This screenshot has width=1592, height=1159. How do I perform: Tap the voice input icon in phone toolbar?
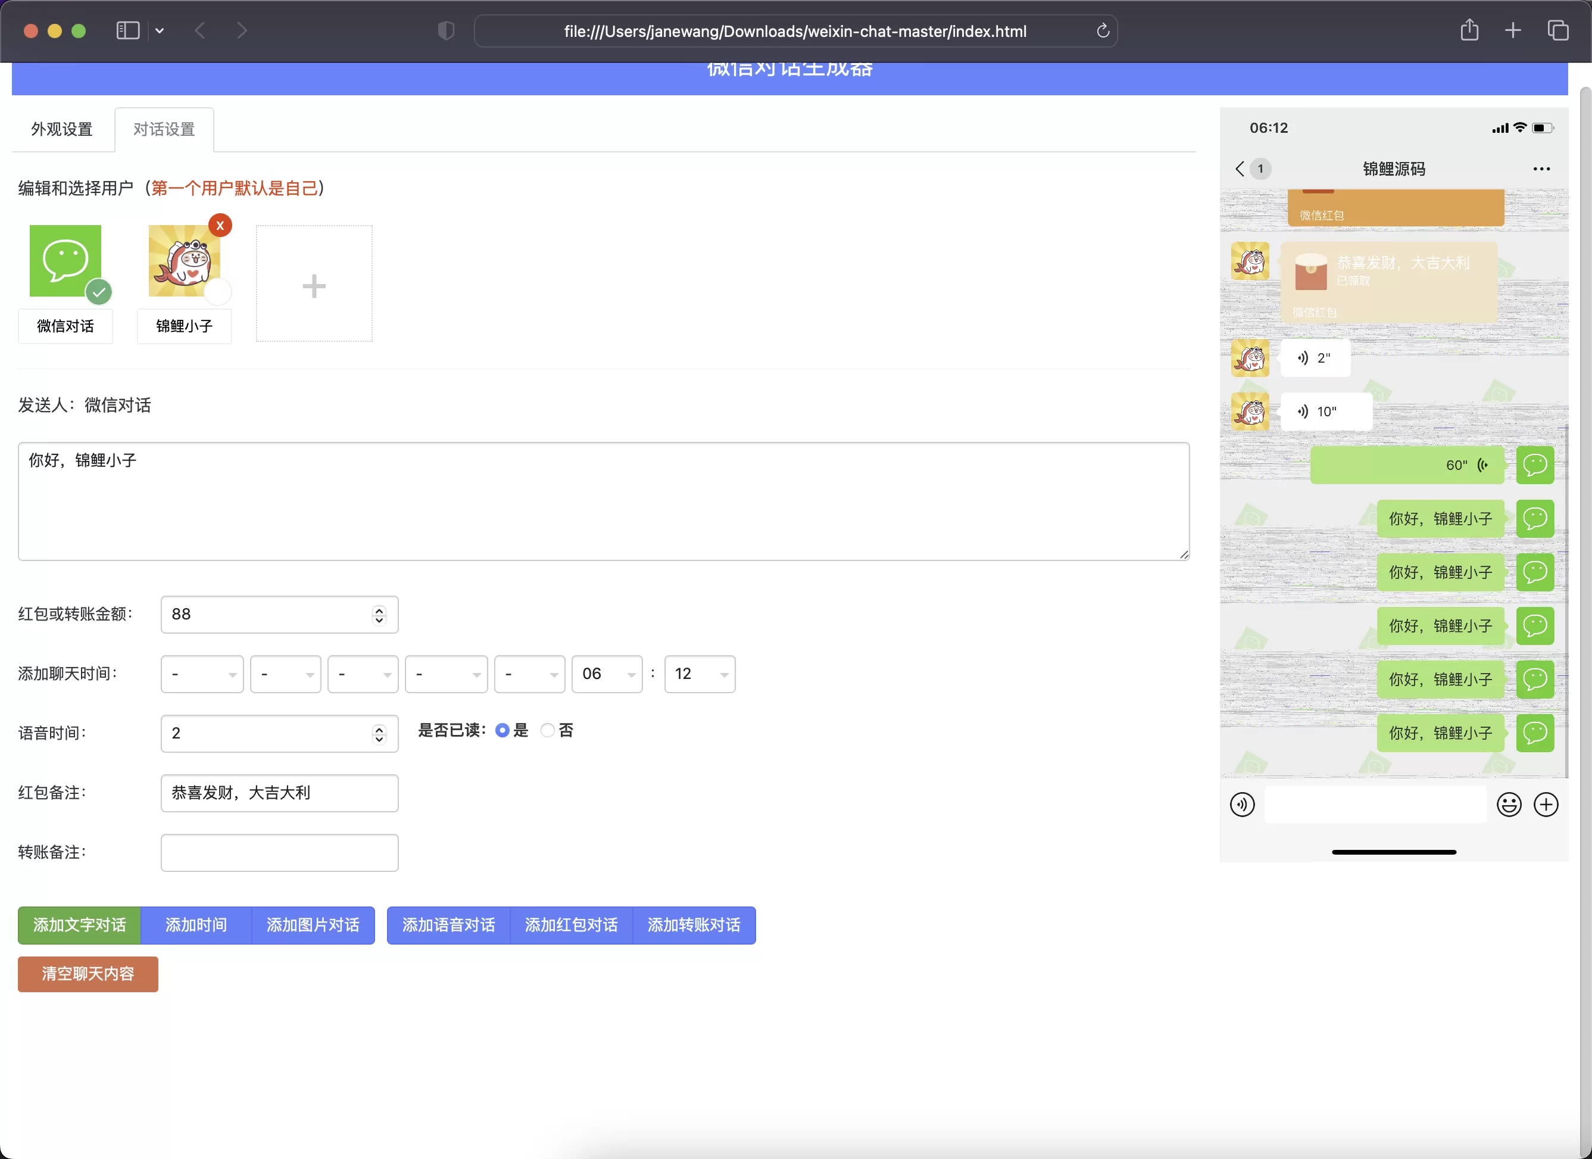(1243, 805)
